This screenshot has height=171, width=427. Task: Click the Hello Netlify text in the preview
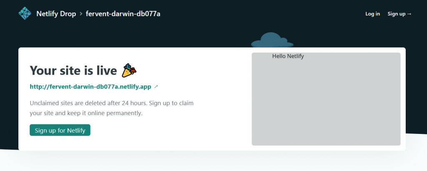pos(288,56)
